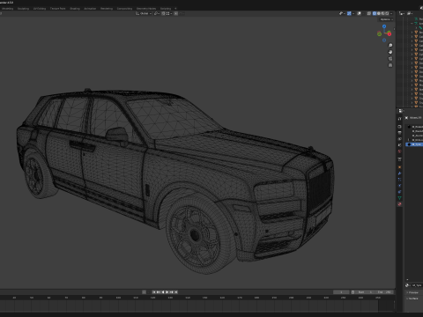Image resolution: width=423 pixels, height=317 pixels.
Task: Toggle preview range clock in timeline
Action: (x=352, y=292)
